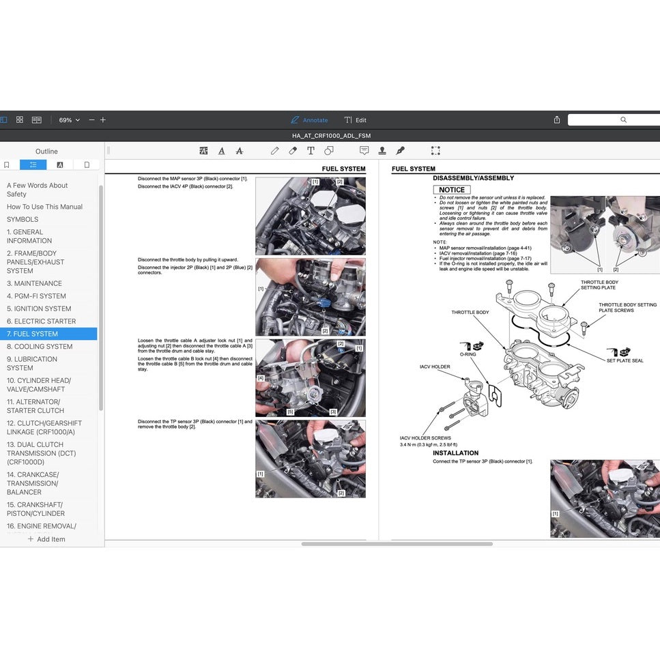Select the Signature tool
The width and height of the screenshot is (660, 660).
click(x=400, y=150)
